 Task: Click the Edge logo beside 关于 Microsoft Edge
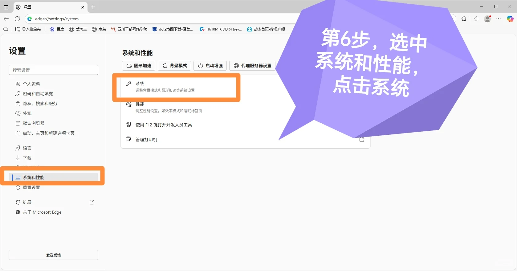tap(18, 212)
